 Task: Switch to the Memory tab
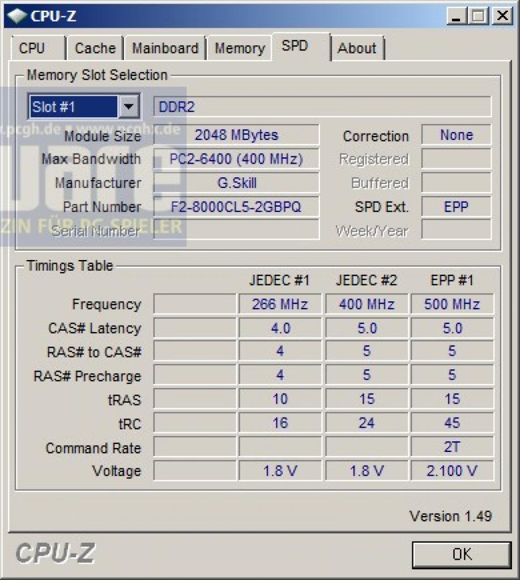coord(240,48)
